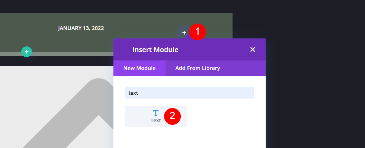The width and height of the screenshot is (365, 148).
Task: Select the January 13, 2022 date text
Action: pyautogui.click(x=81, y=29)
